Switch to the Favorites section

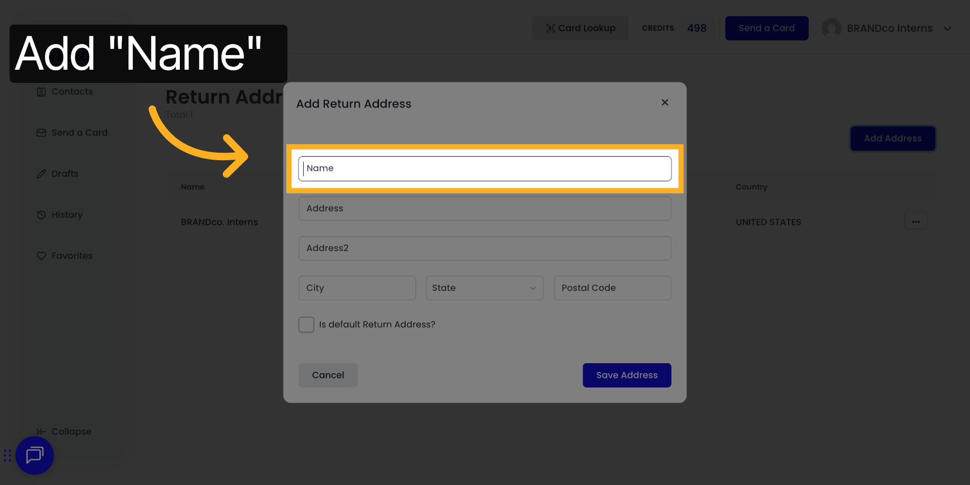pyautogui.click(x=72, y=256)
